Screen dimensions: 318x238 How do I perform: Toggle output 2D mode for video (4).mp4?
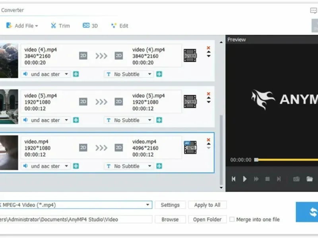[118, 56]
